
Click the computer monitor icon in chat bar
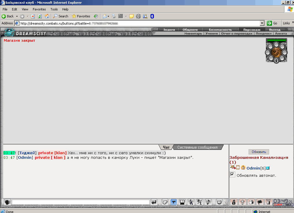pyautogui.click(x=182, y=202)
